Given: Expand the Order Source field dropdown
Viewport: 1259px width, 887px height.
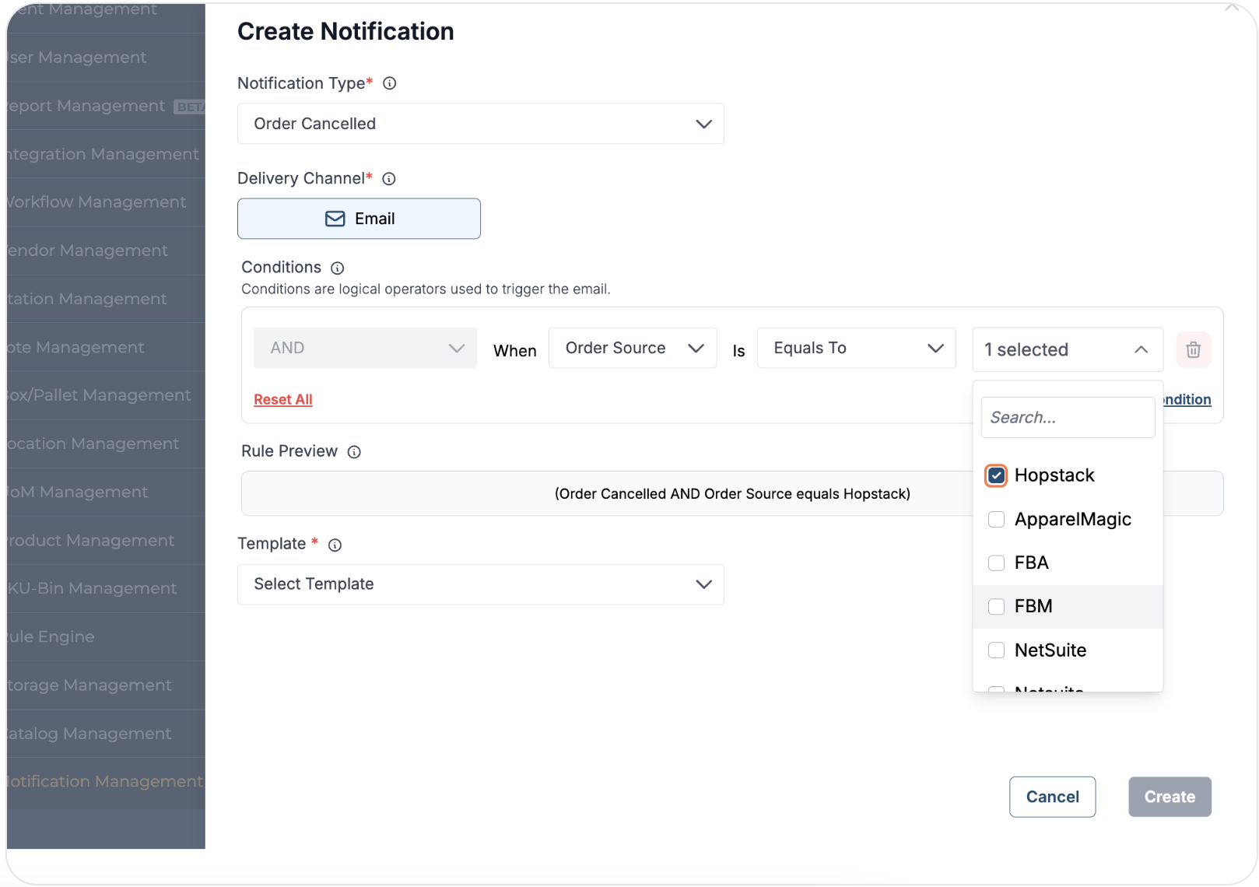Looking at the screenshot, I should [x=632, y=348].
